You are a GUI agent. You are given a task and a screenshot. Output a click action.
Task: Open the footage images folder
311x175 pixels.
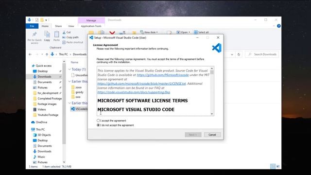coord(47,104)
